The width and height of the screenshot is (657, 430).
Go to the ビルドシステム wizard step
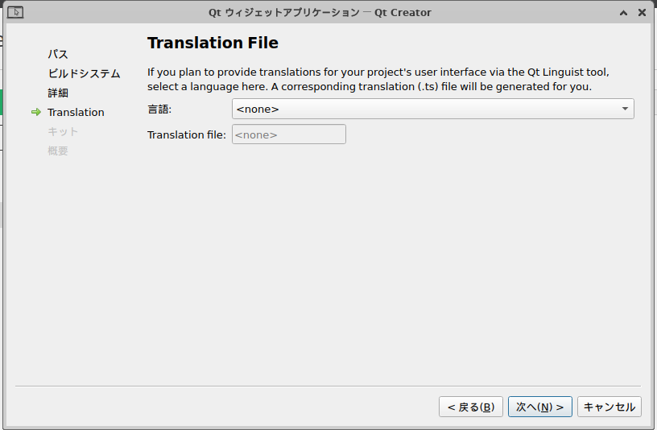pos(84,73)
